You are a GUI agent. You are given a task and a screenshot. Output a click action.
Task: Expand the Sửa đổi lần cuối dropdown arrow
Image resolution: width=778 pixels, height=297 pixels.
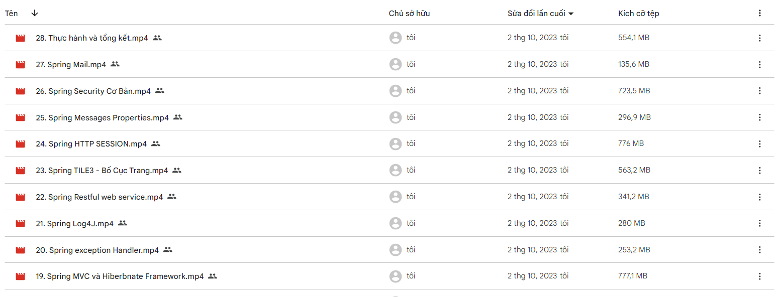pos(570,14)
